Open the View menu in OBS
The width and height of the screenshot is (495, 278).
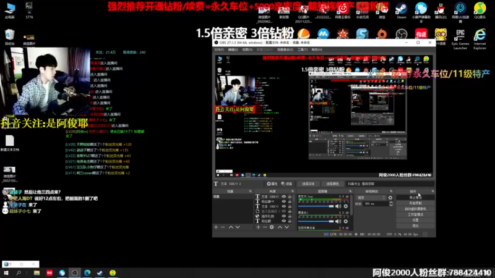click(x=247, y=50)
